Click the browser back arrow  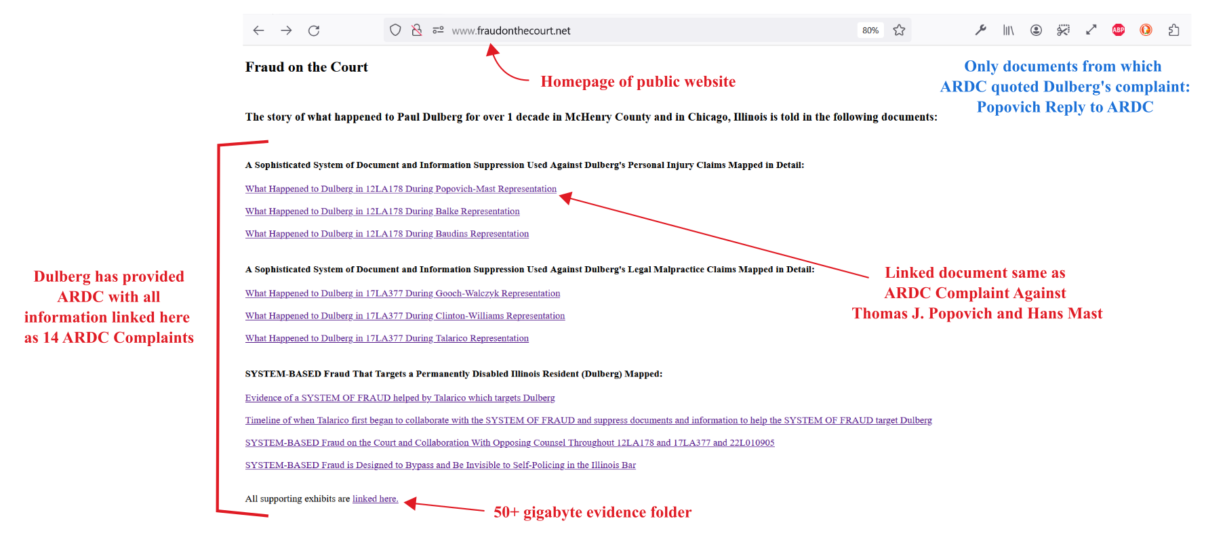pyautogui.click(x=258, y=30)
